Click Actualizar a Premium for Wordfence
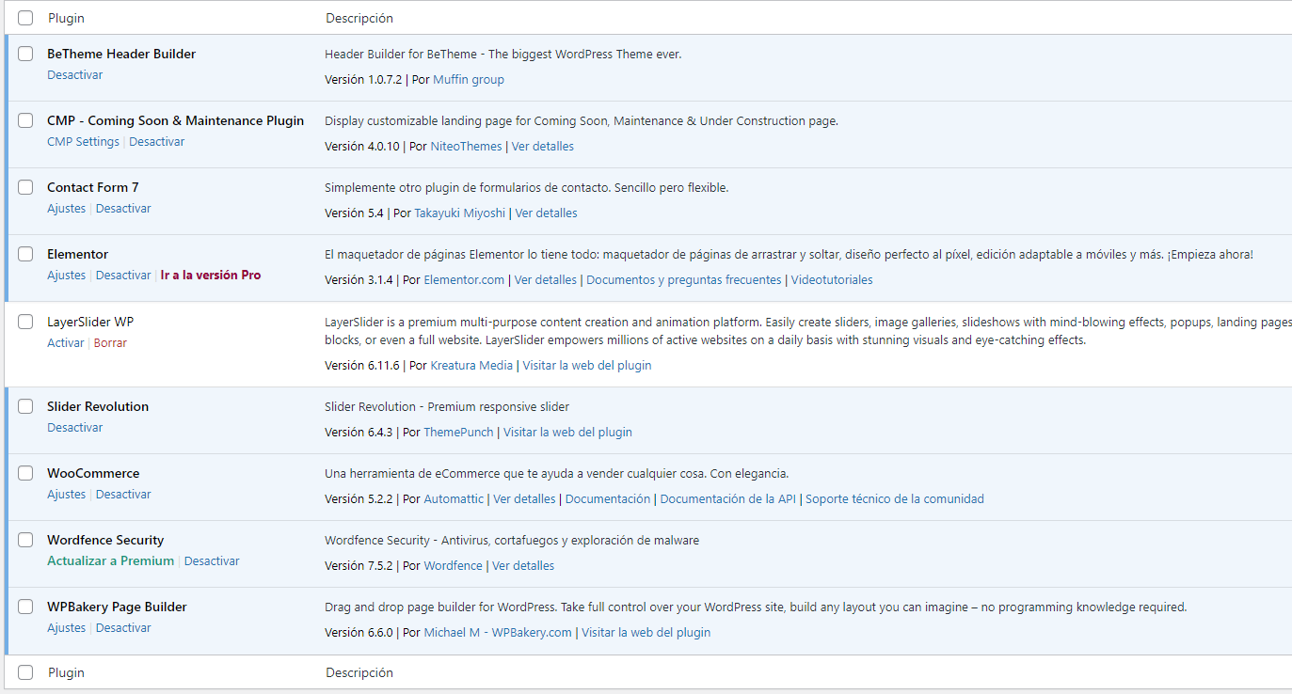This screenshot has height=694, width=1292. [x=111, y=561]
